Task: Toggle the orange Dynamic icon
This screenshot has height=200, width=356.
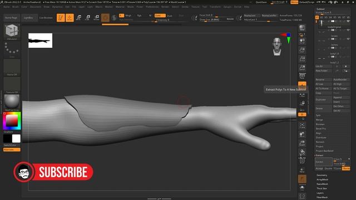Action: (x=302, y=179)
